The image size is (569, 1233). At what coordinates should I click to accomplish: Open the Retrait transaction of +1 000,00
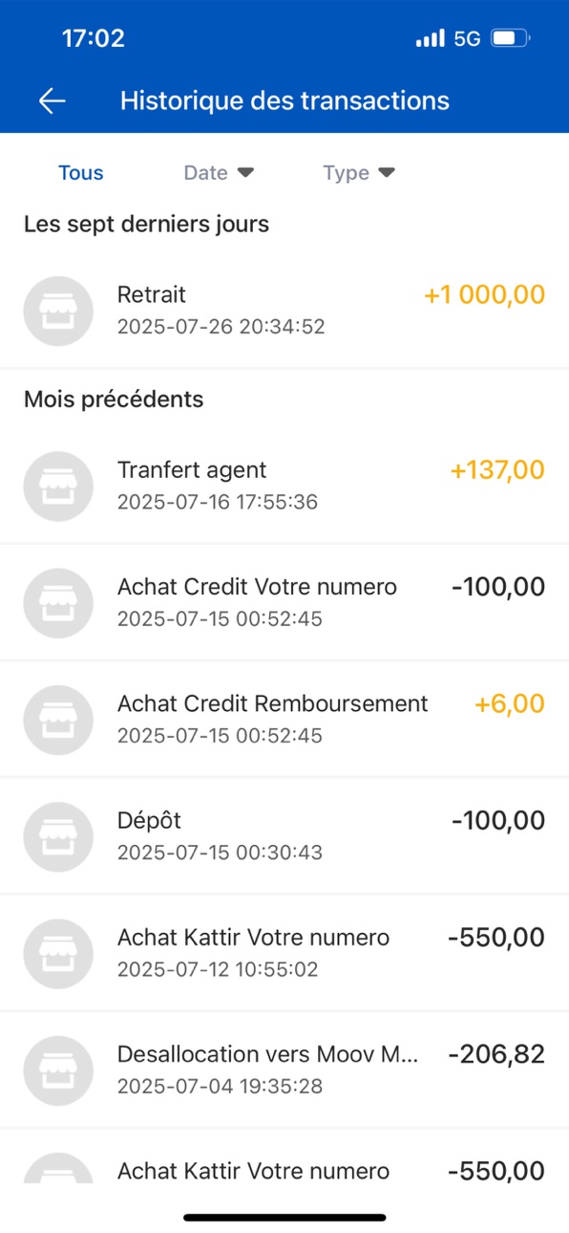(284, 311)
